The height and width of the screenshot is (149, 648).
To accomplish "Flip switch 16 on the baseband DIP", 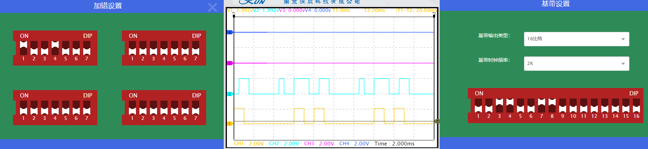I will (x=636, y=106).
